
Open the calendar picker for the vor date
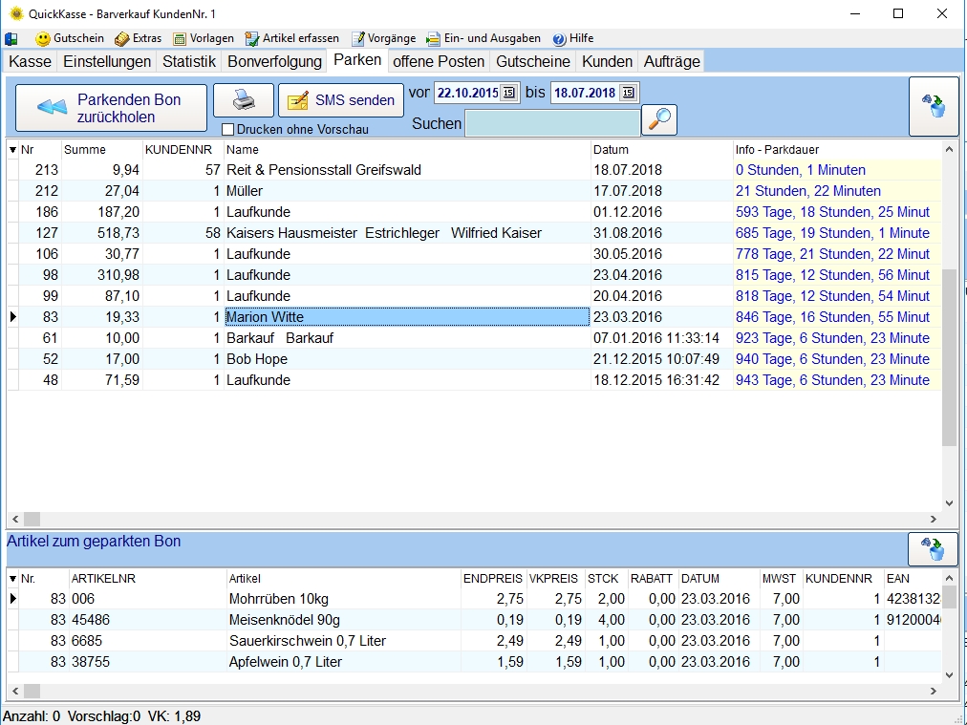(x=508, y=93)
